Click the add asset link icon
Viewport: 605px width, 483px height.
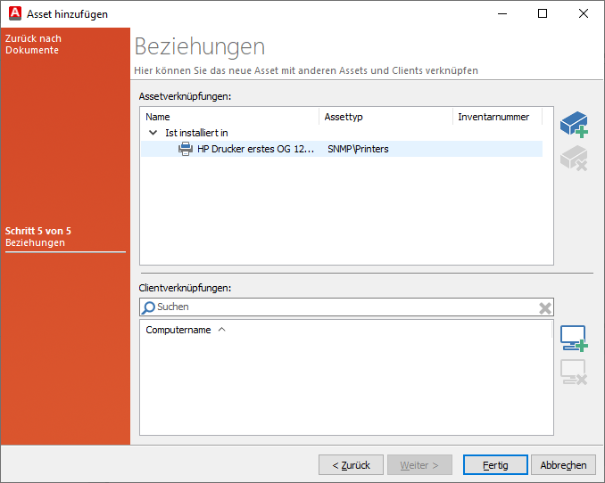click(x=573, y=125)
